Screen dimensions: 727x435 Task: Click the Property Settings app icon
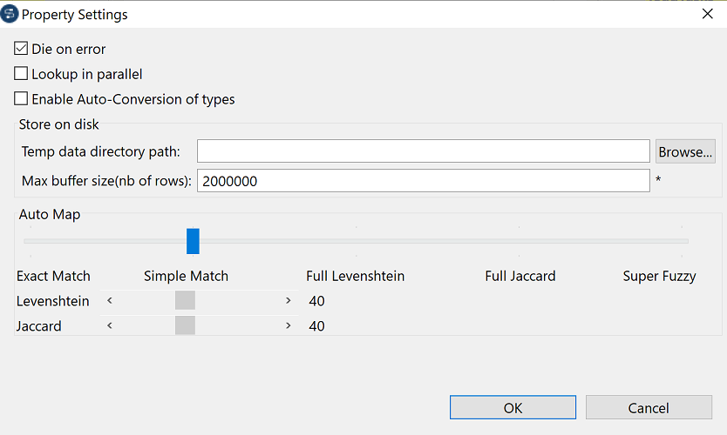[10, 14]
